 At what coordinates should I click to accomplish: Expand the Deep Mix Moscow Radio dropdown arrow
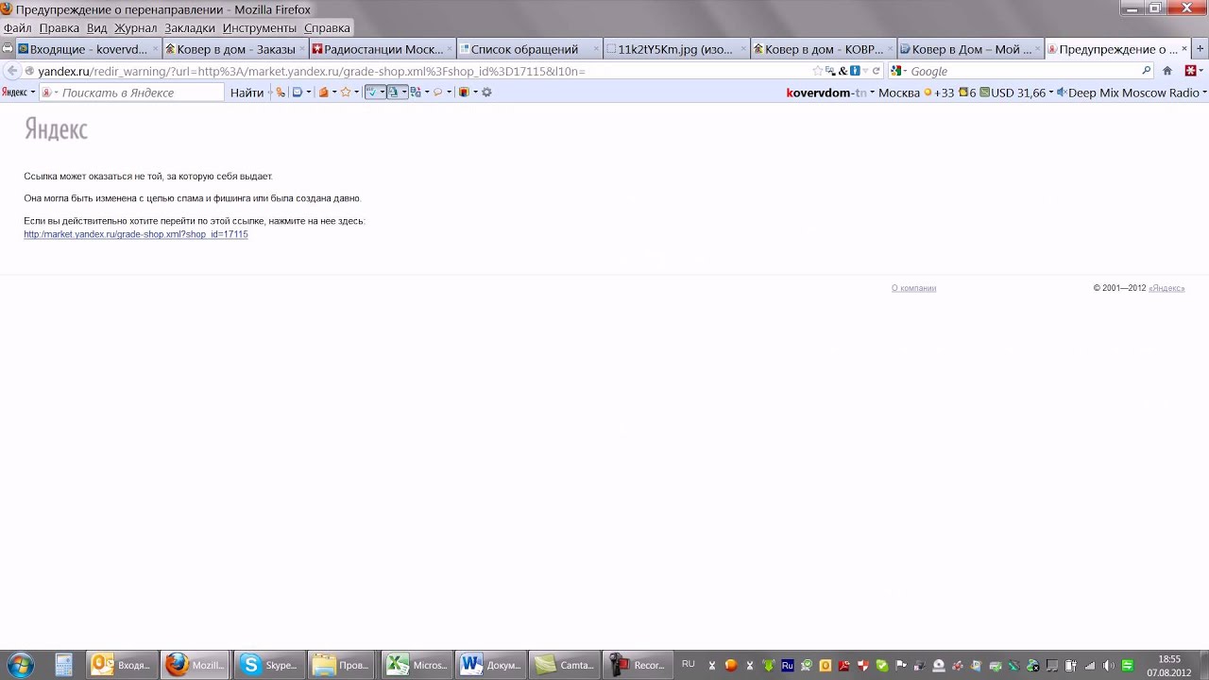click(1203, 93)
